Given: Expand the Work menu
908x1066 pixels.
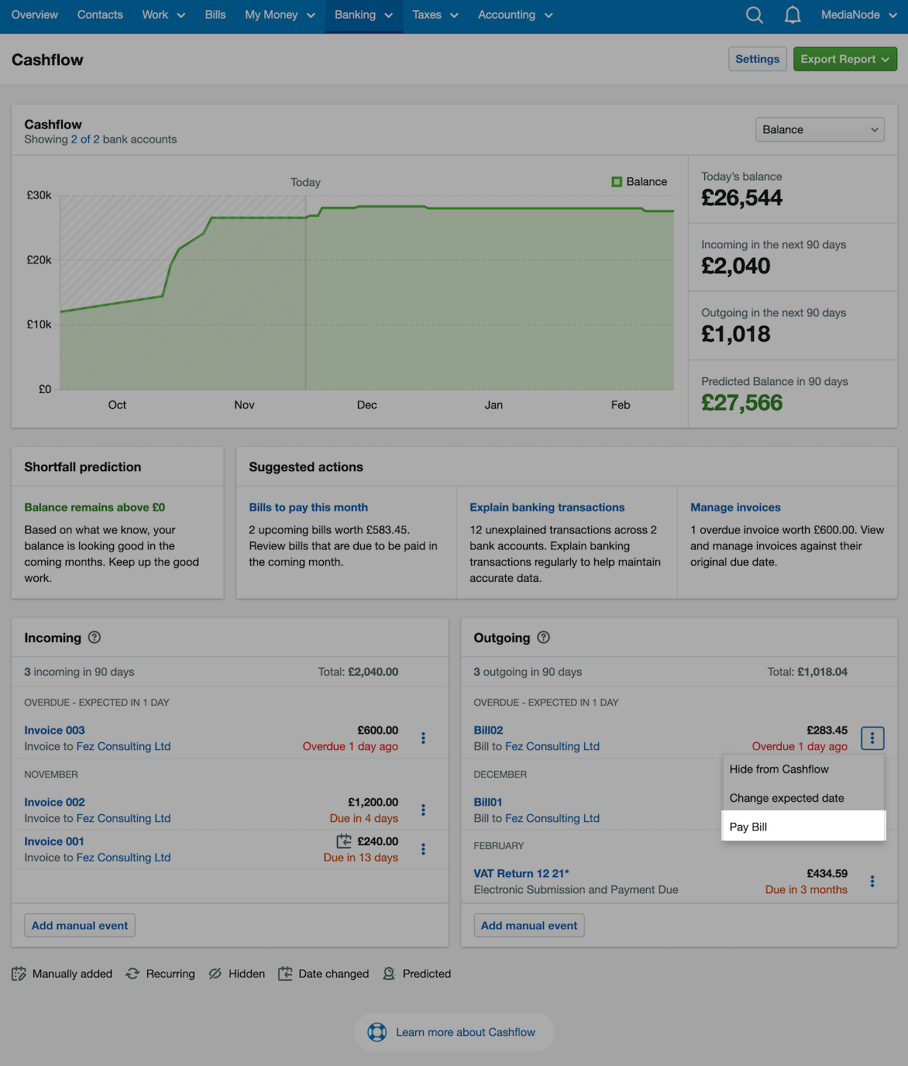Looking at the screenshot, I should click(x=163, y=15).
